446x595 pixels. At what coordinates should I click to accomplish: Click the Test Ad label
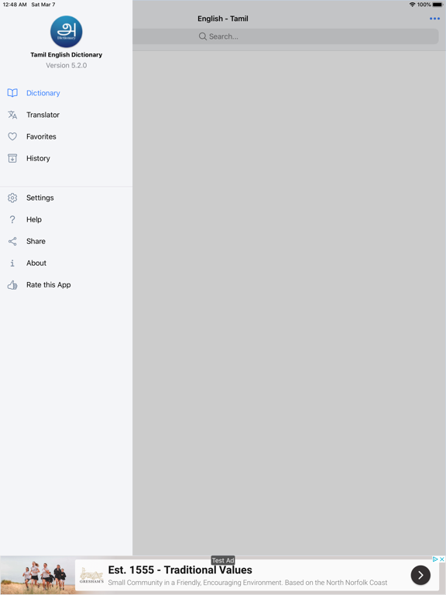point(223,560)
